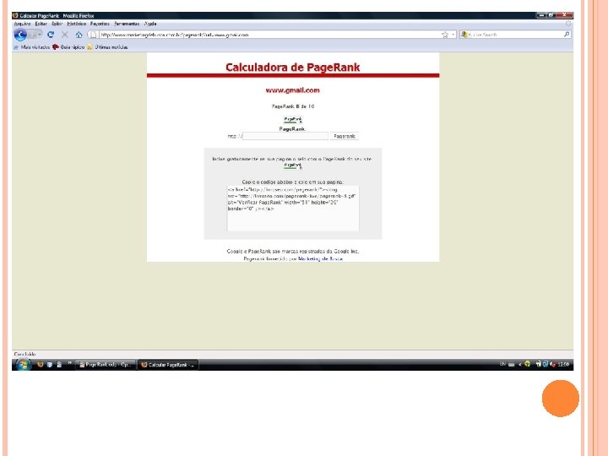
Task: Go to the home page icon
Action: 79,35
